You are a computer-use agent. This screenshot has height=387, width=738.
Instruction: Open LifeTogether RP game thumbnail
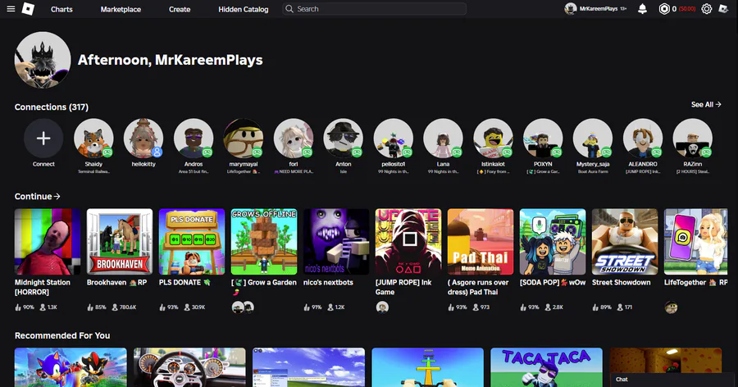click(696, 242)
